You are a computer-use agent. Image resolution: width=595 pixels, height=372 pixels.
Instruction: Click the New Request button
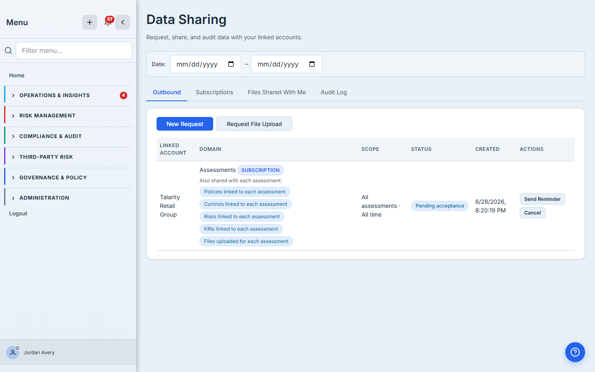pyautogui.click(x=185, y=124)
